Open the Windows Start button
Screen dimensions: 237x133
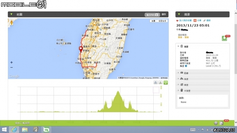pos(4,130)
